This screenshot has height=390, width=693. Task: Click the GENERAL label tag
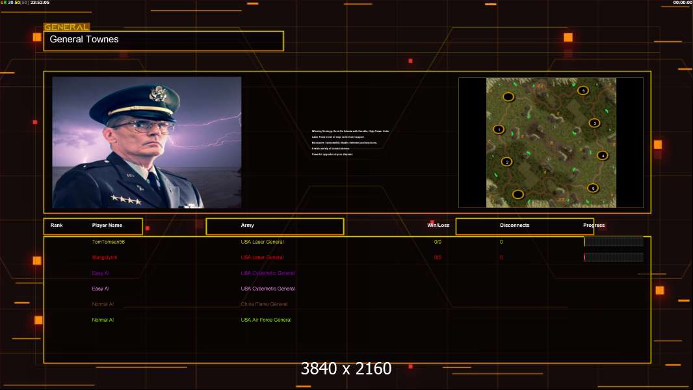(x=67, y=27)
